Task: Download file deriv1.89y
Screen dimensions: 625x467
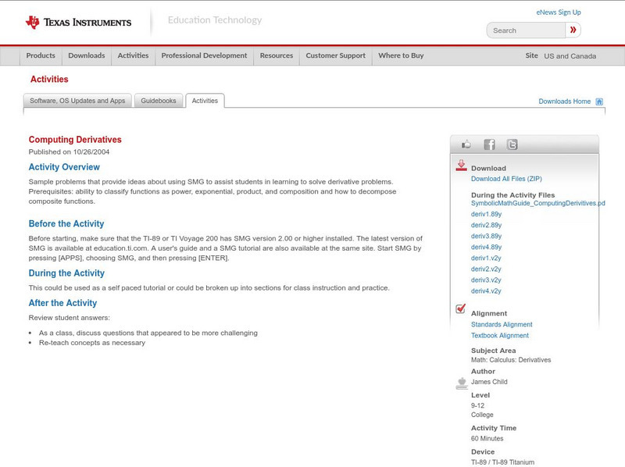Action: 486,215
